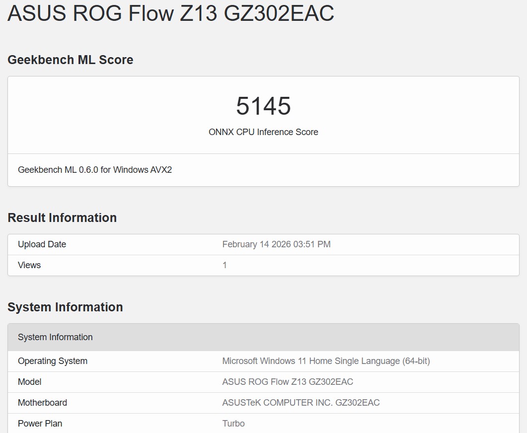Viewport: 527px width, 433px height.
Task: Click the Operating System row label
Action: [53, 361]
